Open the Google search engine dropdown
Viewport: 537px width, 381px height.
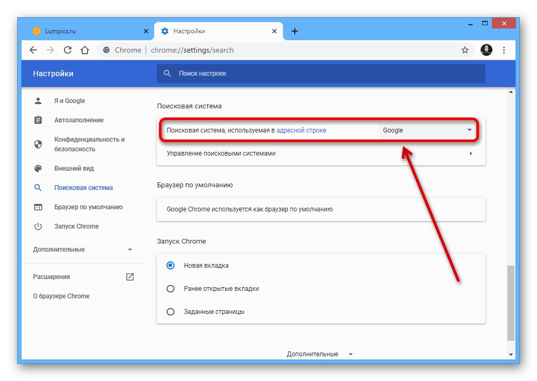click(427, 130)
